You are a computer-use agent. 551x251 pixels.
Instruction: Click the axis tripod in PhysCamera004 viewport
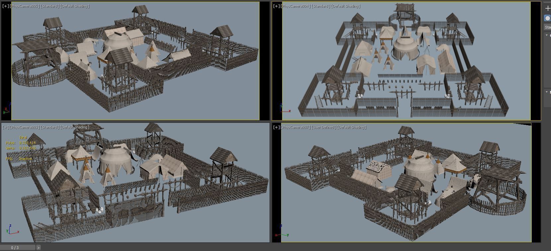click(x=285, y=108)
